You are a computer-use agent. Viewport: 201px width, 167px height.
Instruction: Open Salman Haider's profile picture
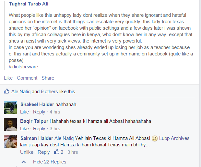point(10,142)
